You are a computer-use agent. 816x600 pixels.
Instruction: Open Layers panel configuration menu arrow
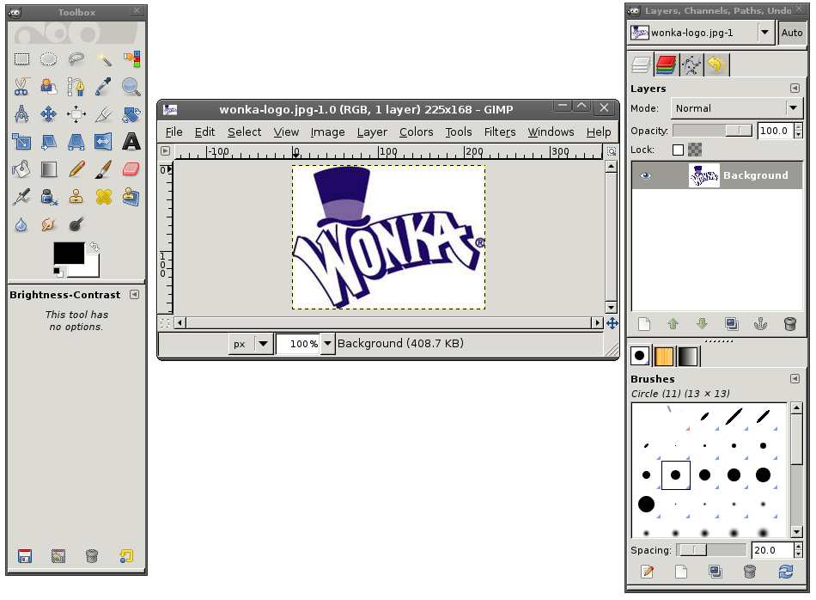(795, 88)
